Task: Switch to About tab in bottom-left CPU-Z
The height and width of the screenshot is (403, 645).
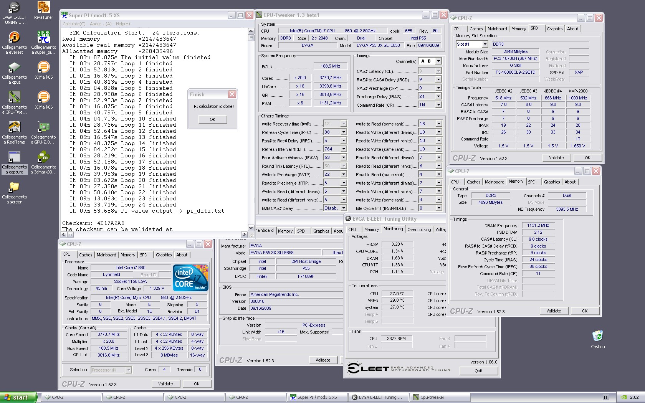Action: (182, 255)
